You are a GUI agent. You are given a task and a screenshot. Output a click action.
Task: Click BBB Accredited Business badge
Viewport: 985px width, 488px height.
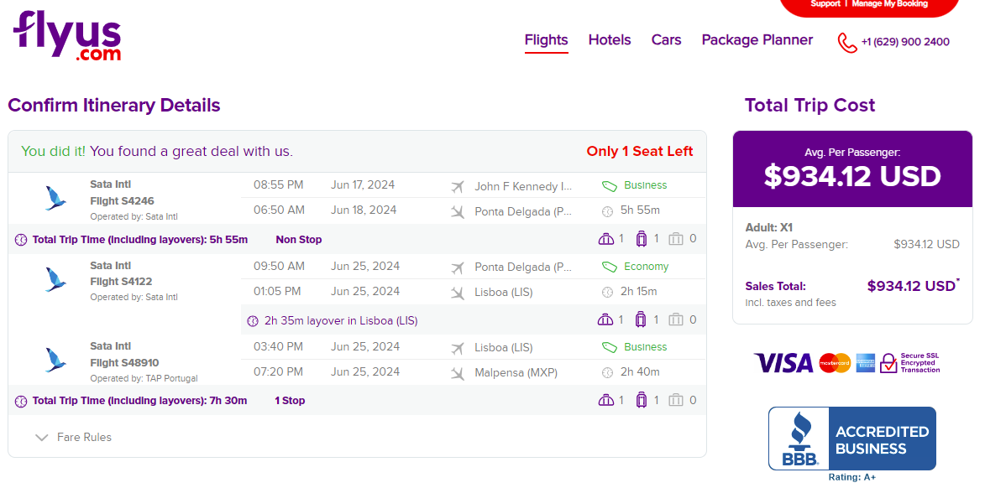[x=851, y=439]
